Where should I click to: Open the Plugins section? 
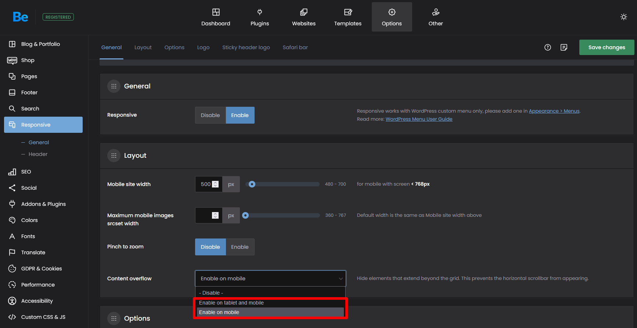coord(260,17)
